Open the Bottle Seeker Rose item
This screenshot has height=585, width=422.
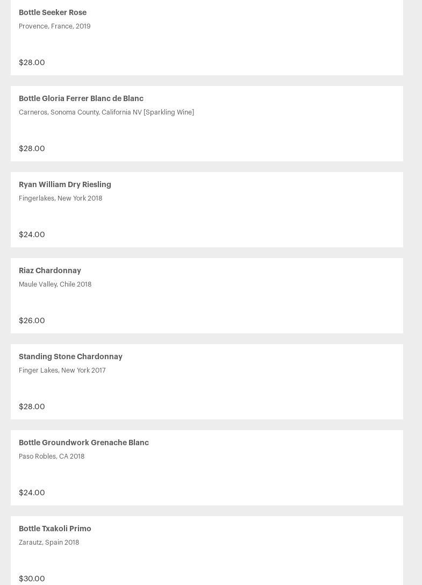(x=53, y=12)
